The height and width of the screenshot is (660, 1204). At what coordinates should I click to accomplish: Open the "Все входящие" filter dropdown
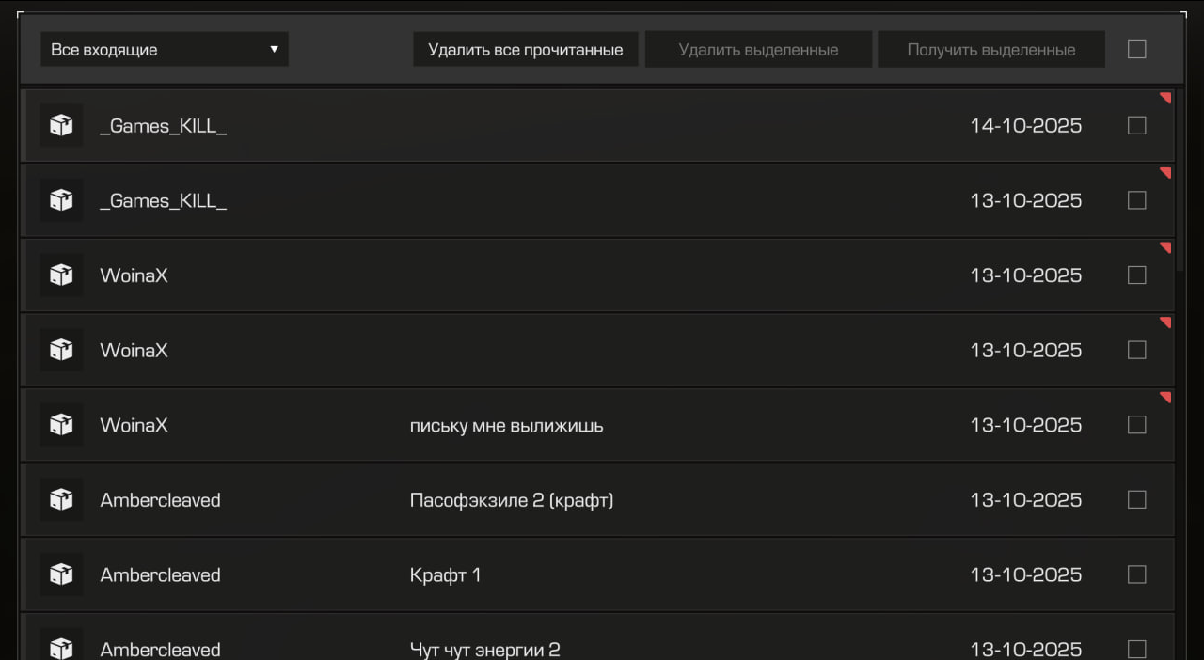coord(164,50)
